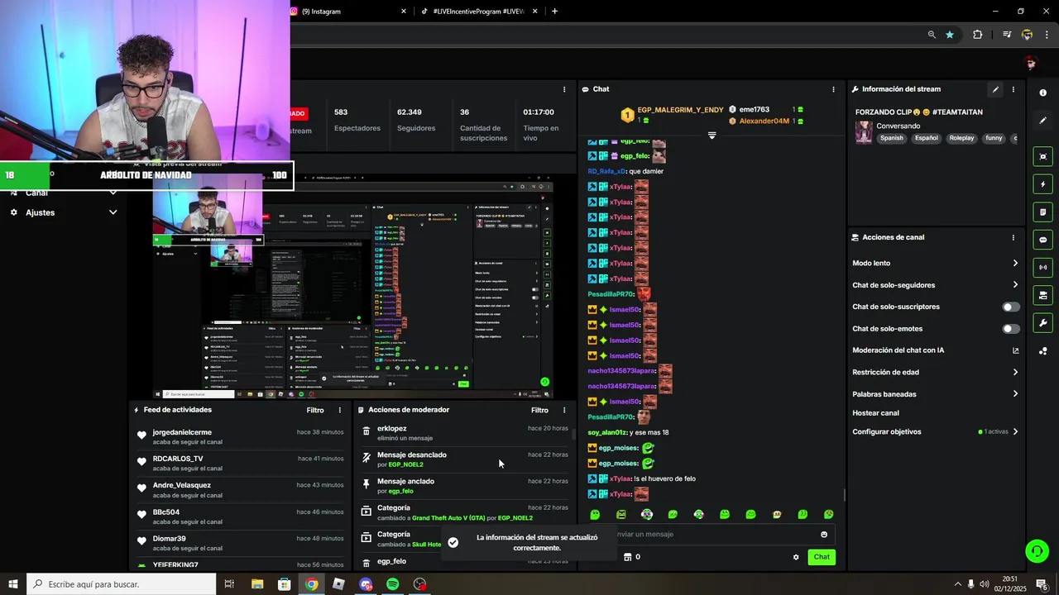Toggle Chat de solo-emotes switch
Image resolution: width=1059 pixels, height=595 pixels.
(x=1011, y=329)
